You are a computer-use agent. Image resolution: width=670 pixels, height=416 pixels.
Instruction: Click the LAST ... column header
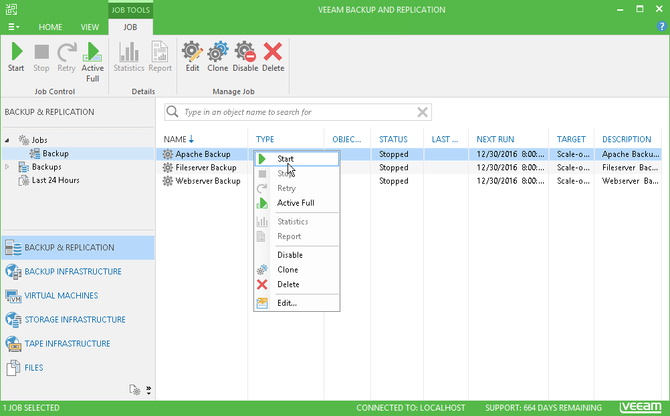445,139
